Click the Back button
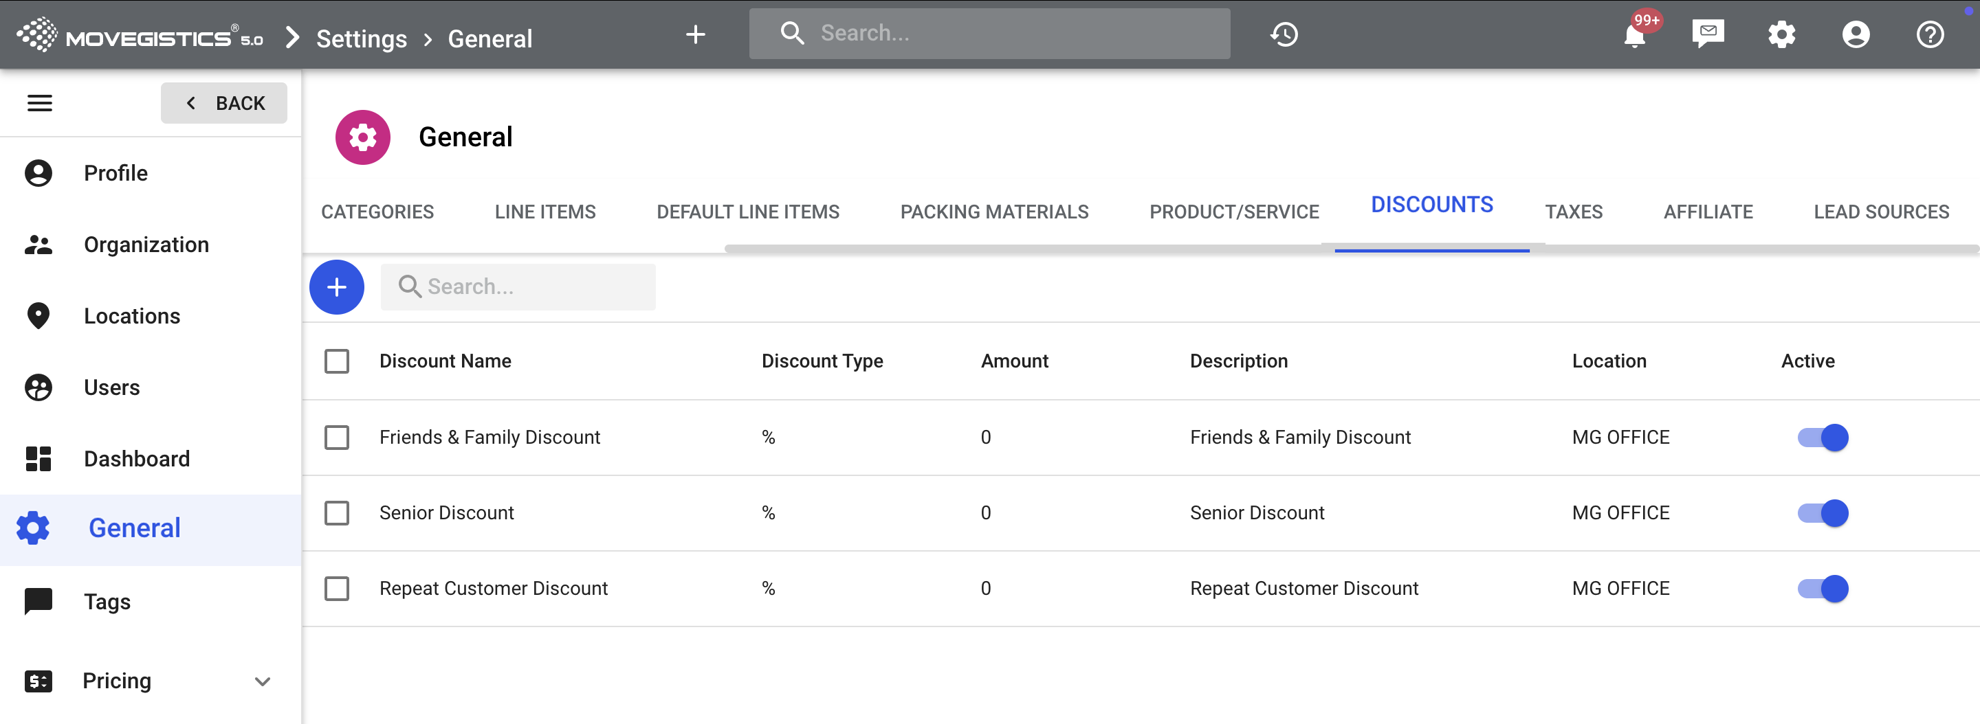Image resolution: width=1980 pixels, height=724 pixels. [223, 103]
